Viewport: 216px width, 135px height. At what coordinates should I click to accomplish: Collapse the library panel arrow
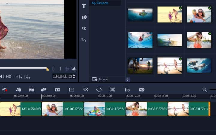click(127, 79)
